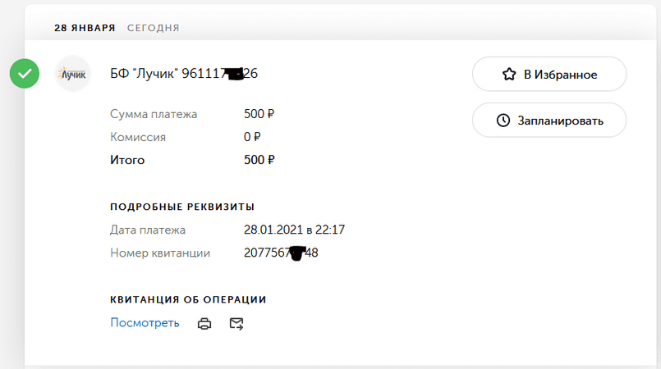This screenshot has height=369, width=661.
Task: Click the Лучик foundation logo
Action: coord(73,74)
